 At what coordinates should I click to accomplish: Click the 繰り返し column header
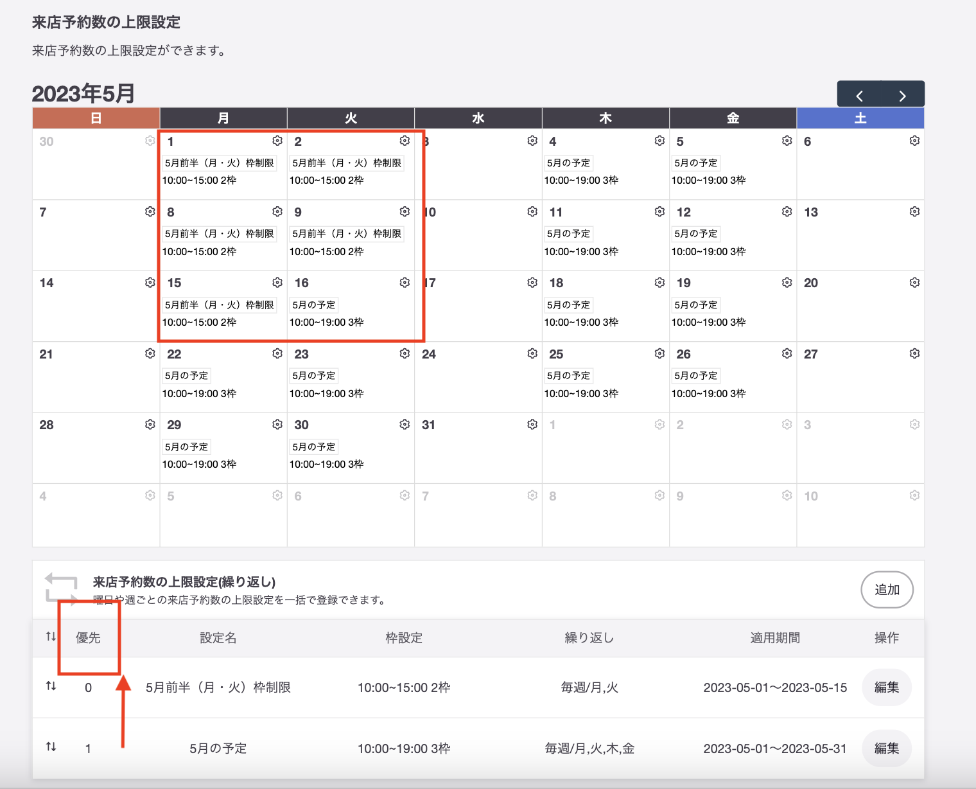click(x=589, y=638)
